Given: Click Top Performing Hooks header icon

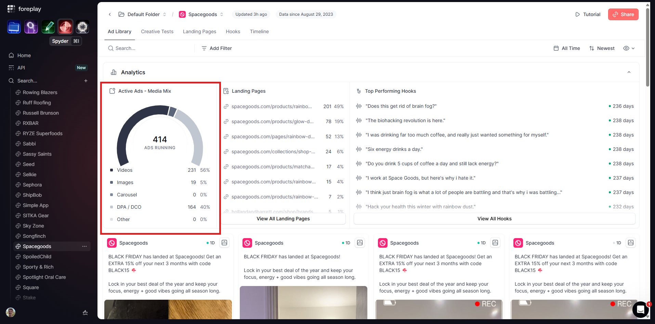Looking at the screenshot, I should coord(359,91).
